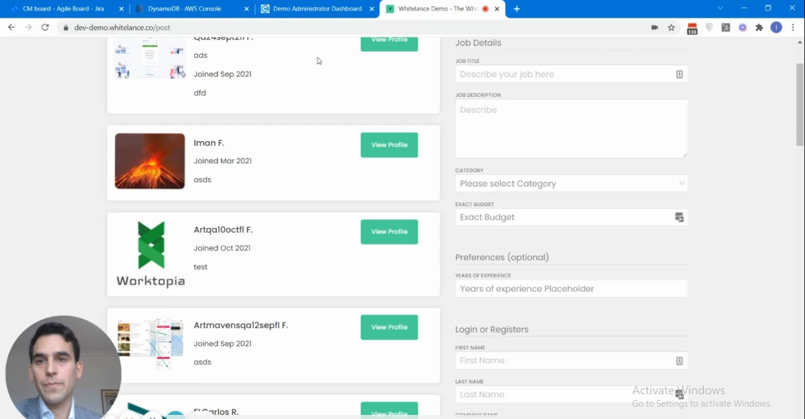Click the autofill icon in First Name field
The width and height of the screenshot is (805, 419).
click(x=679, y=361)
